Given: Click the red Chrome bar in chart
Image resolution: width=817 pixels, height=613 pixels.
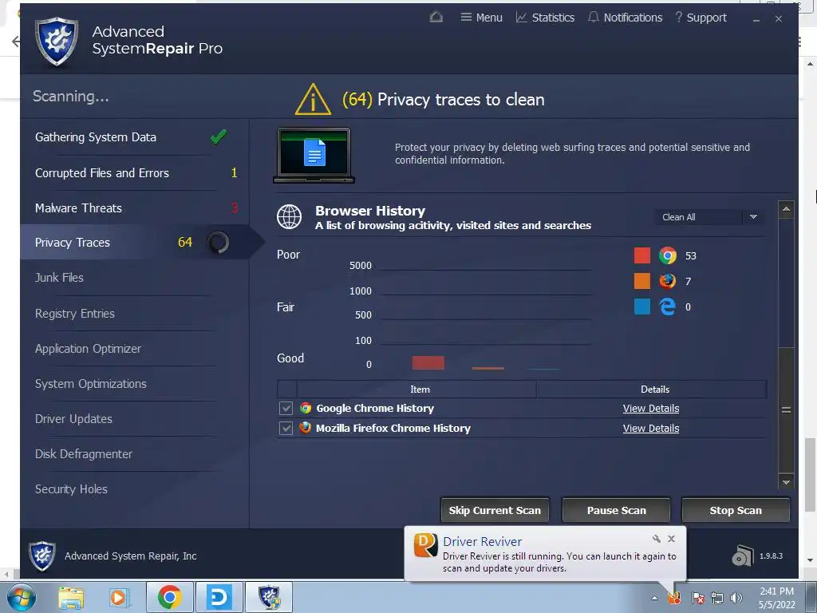Looking at the screenshot, I should point(428,363).
